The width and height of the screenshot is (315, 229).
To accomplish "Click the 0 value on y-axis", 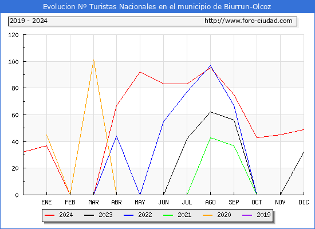I will (17, 195).
